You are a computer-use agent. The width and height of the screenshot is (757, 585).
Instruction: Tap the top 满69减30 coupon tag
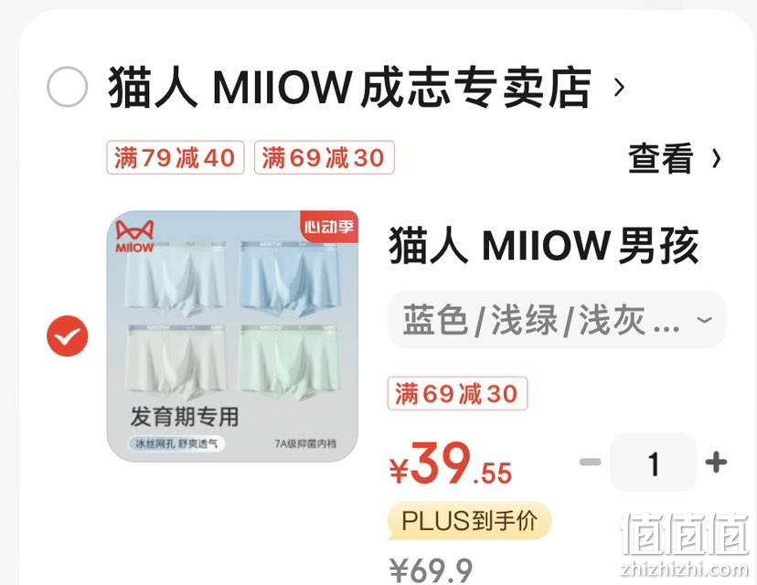click(324, 157)
